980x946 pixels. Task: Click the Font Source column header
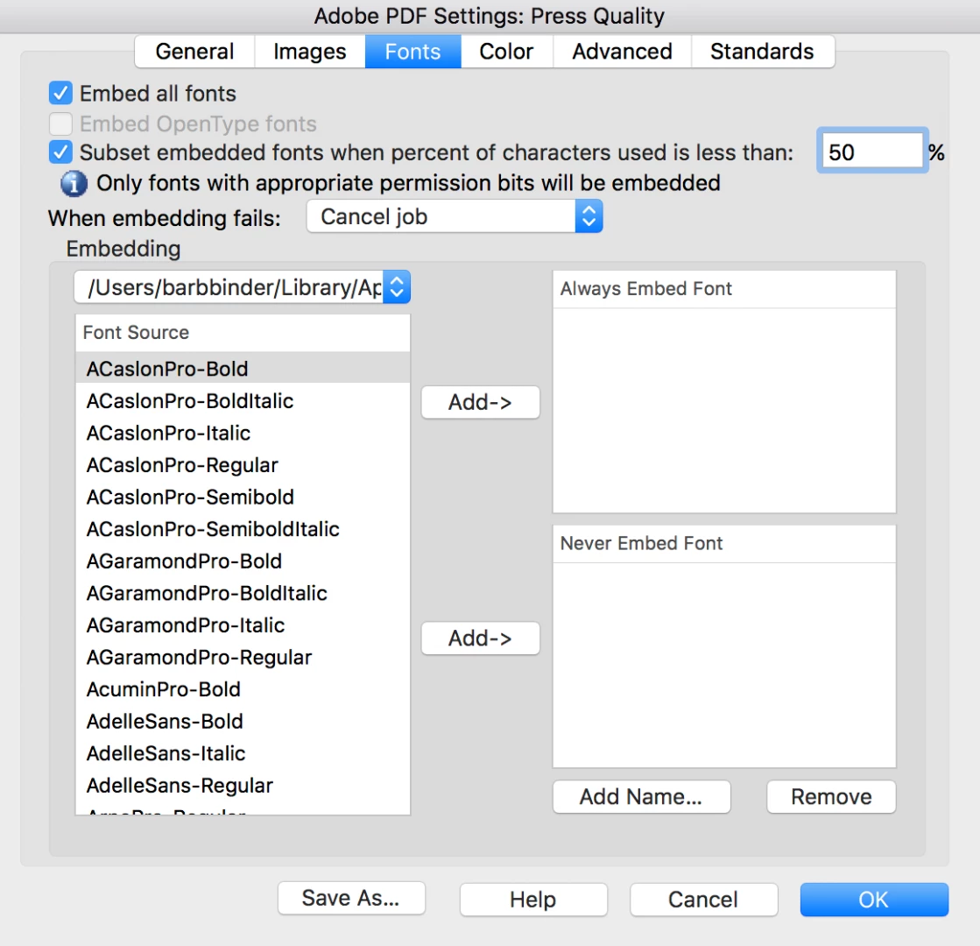click(x=243, y=332)
